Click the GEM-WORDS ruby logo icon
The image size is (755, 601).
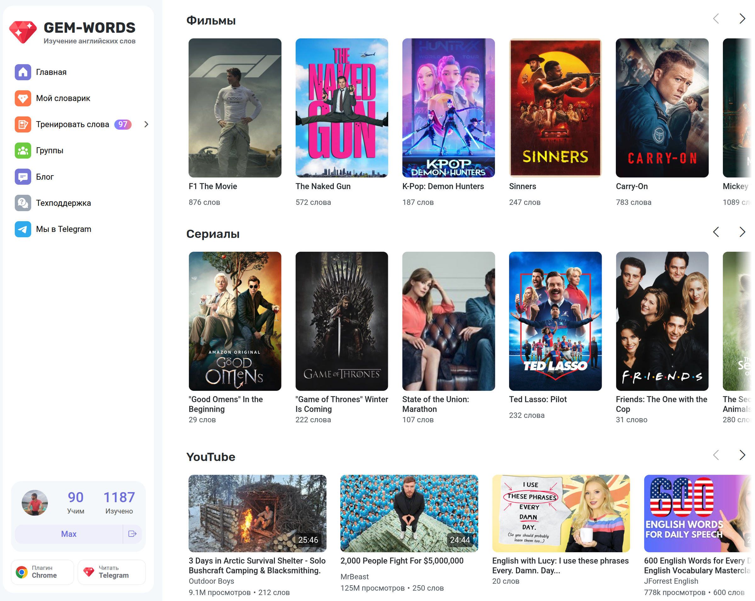[23, 32]
